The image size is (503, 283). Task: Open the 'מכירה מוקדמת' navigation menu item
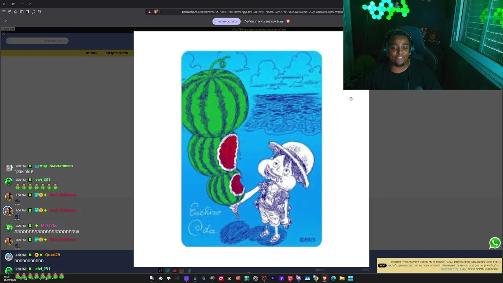click(117, 53)
